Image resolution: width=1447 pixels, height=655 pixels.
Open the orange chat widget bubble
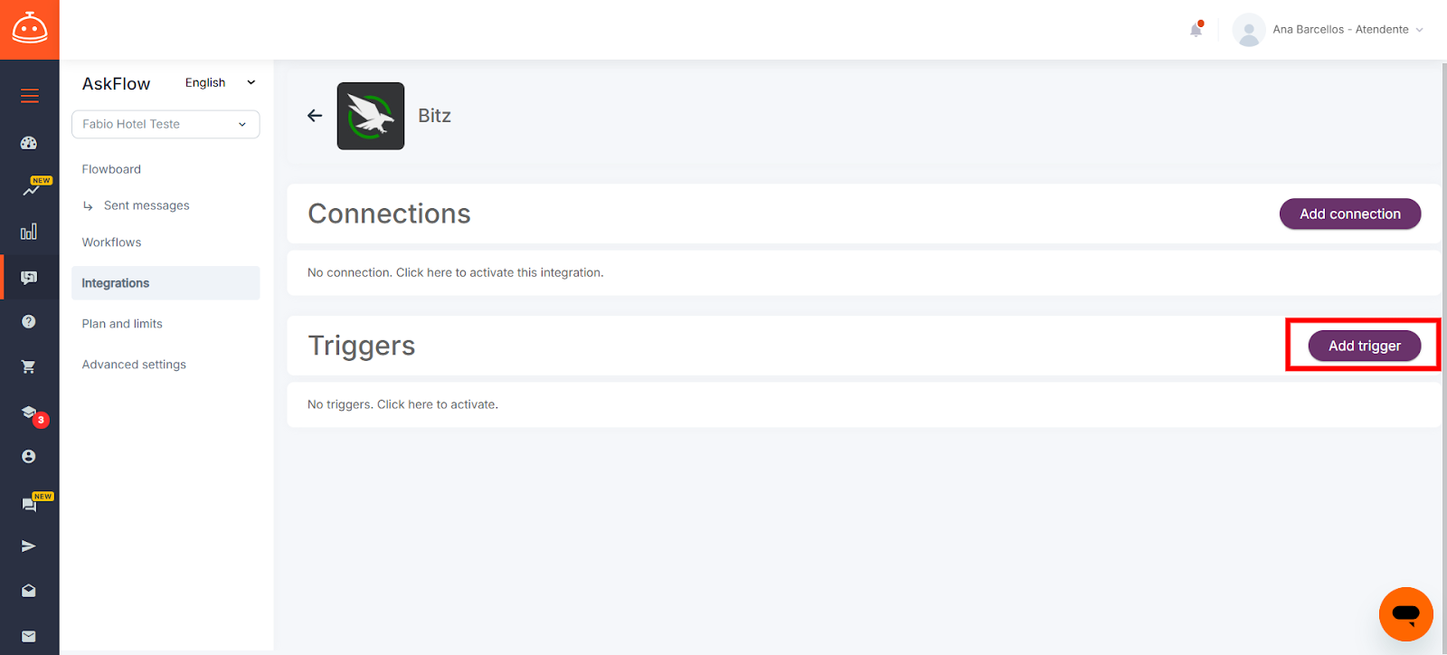pos(1405,614)
